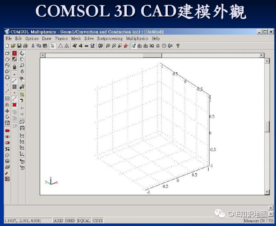Select the Ellipsoid drawing tool
The height and width of the screenshot is (226, 276).
point(7,71)
